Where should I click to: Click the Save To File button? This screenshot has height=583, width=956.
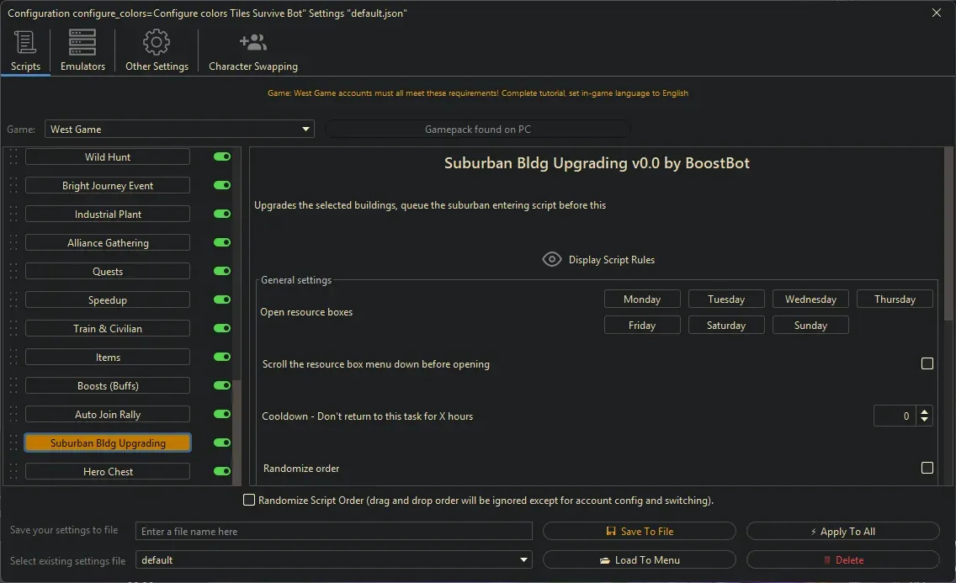click(x=639, y=531)
